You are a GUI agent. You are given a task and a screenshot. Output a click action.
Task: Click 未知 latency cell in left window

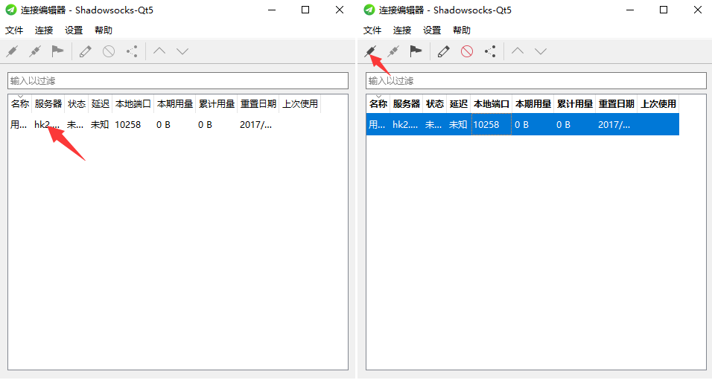[101, 125]
